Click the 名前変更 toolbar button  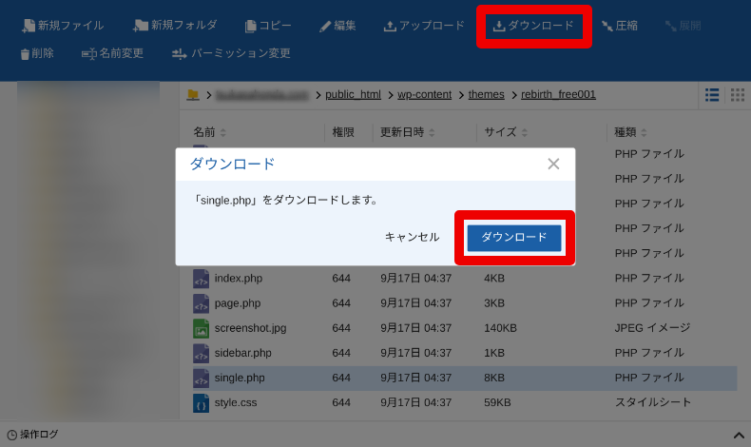point(112,53)
